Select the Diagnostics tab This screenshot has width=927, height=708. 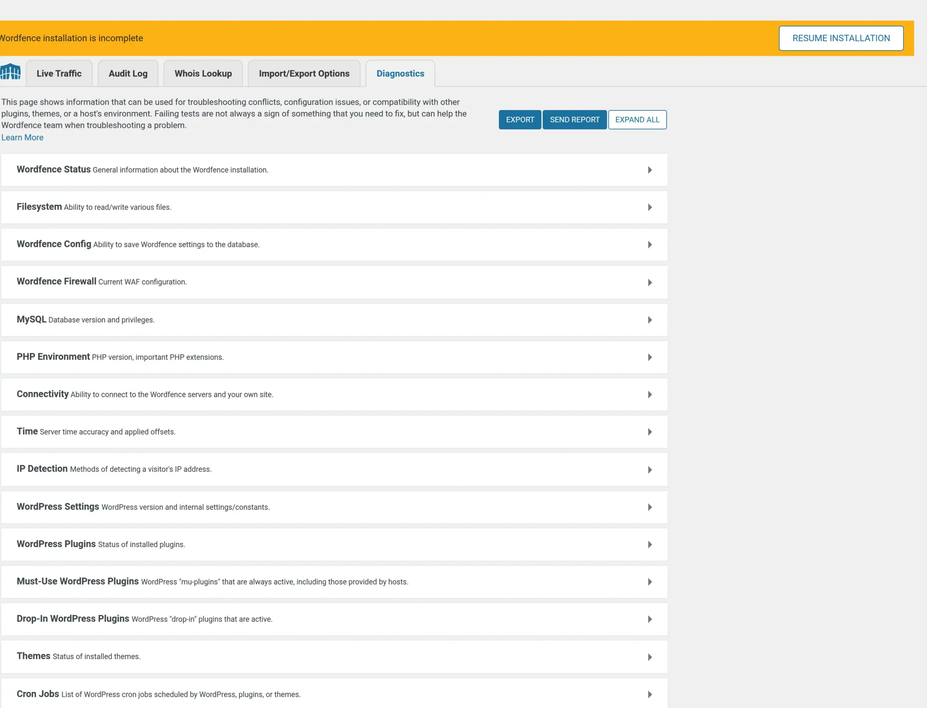click(400, 73)
